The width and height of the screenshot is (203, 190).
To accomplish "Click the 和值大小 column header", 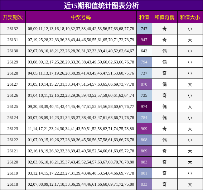I will 190,17.
